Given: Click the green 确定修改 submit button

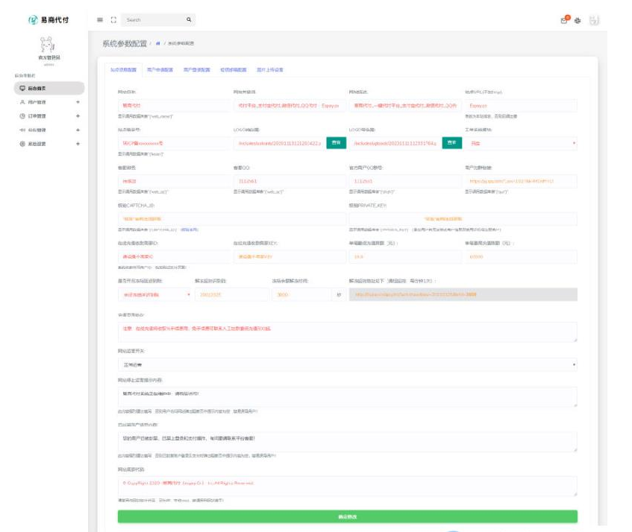Looking at the screenshot, I should (x=347, y=516).
